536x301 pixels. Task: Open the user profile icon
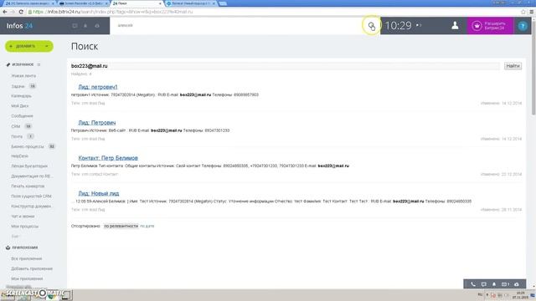coord(455,26)
